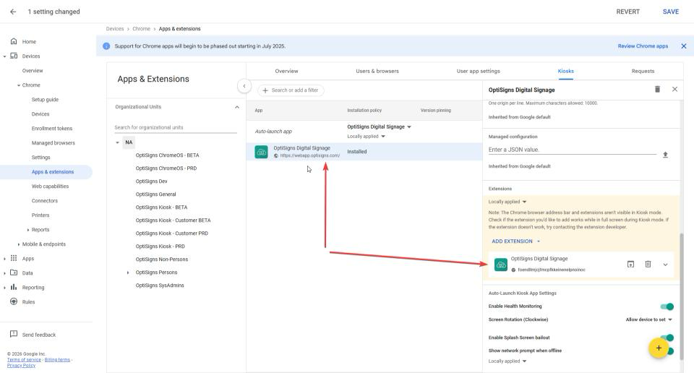Click the Send feedback icon
The image size is (694, 373).
click(14, 334)
